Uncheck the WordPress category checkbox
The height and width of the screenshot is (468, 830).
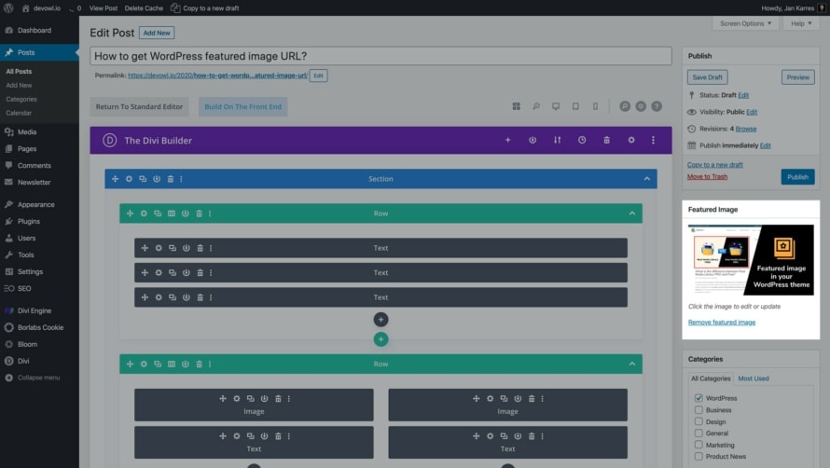pos(699,398)
